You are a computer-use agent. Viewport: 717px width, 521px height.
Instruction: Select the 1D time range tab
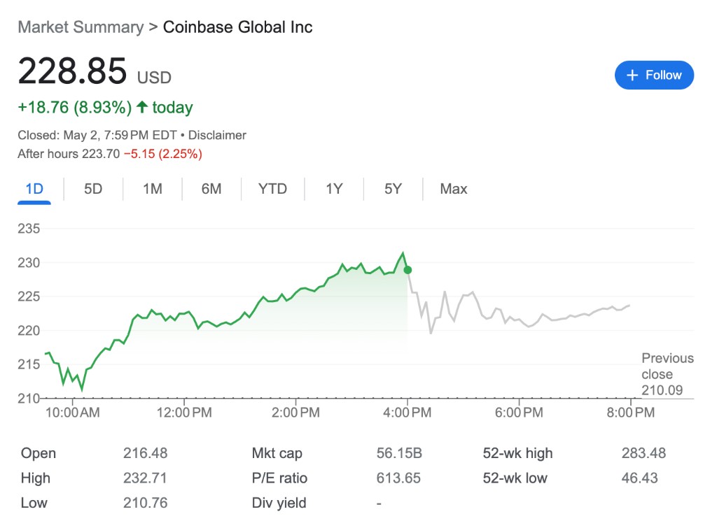[x=34, y=189]
